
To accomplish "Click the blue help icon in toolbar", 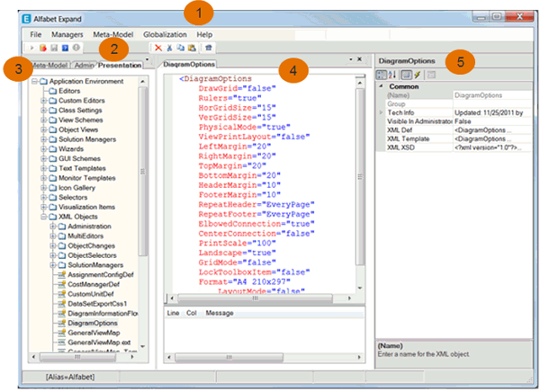I will click(x=65, y=47).
